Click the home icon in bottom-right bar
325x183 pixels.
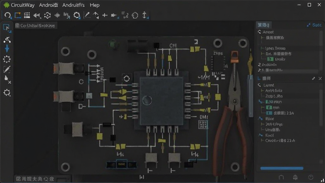click(x=281, y=177)
